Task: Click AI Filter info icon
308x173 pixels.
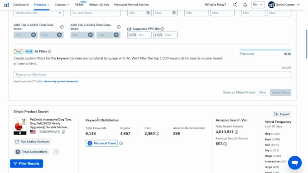Action: 49,51
